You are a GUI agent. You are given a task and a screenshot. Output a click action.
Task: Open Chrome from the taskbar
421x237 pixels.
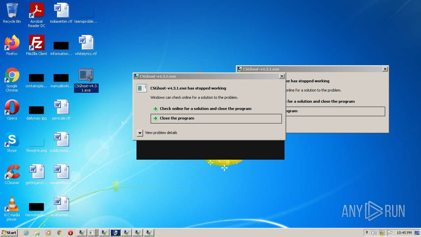pos(60,233)
